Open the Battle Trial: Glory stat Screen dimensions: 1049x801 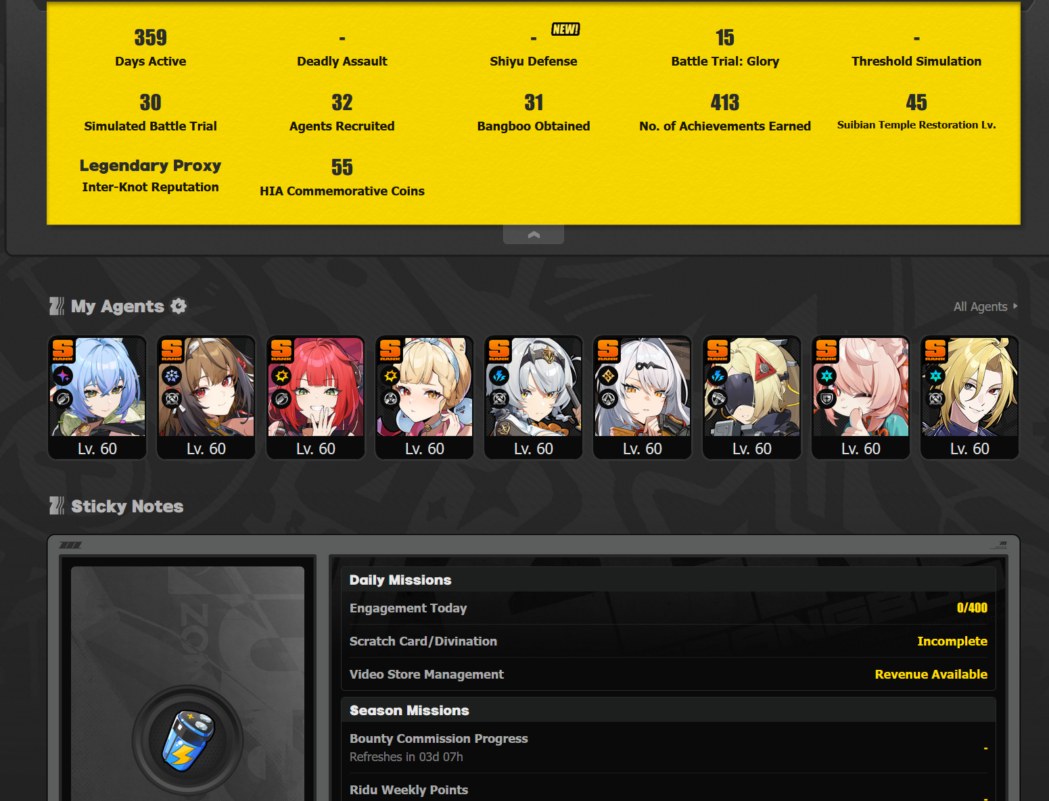tap(725, 47)
